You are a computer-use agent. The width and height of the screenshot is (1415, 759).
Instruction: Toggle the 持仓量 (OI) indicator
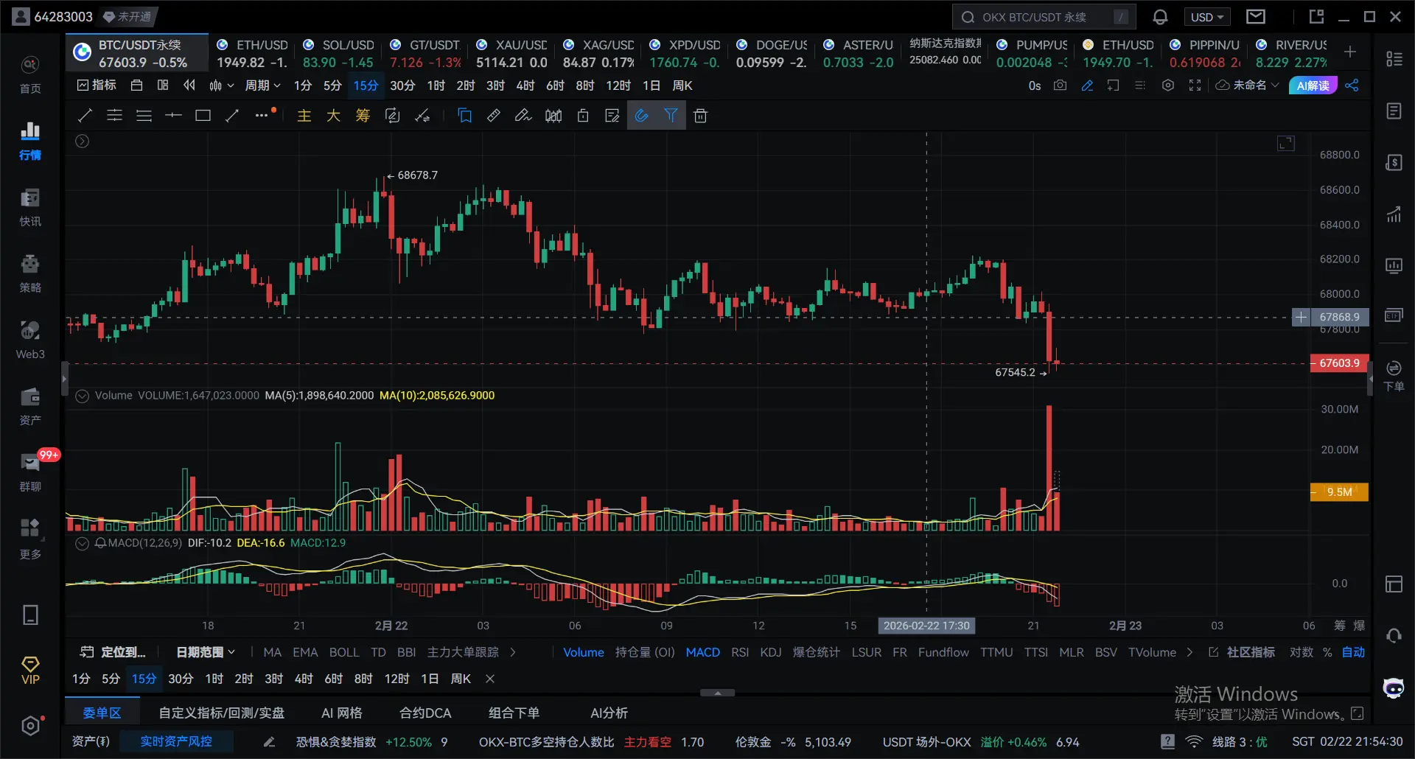pos(645,652)
